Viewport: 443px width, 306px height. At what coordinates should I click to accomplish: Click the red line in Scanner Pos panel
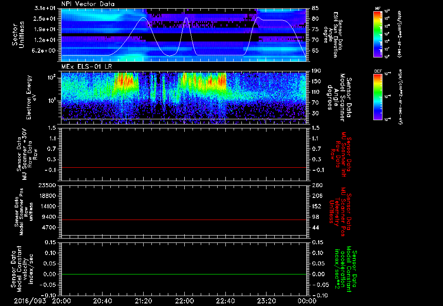click(184, 220)
